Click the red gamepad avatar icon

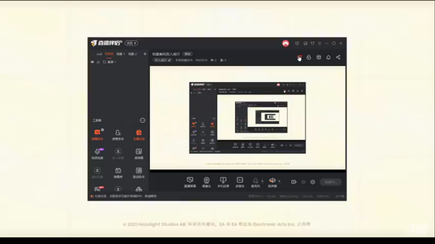pyautogui.click(x=285, y=43)
